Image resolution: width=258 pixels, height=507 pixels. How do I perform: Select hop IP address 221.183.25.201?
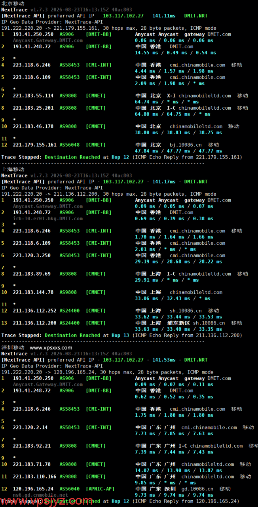[33, 108]
